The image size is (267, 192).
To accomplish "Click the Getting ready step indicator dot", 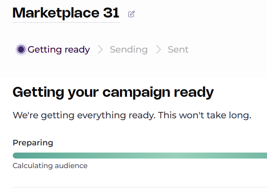I will point(21,49).
